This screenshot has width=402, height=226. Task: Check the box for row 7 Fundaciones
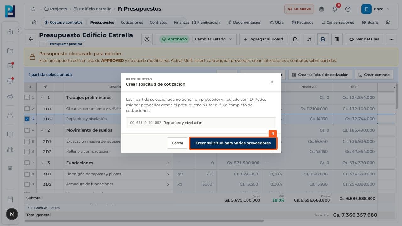pyautogui.click(x=27, y=163)
